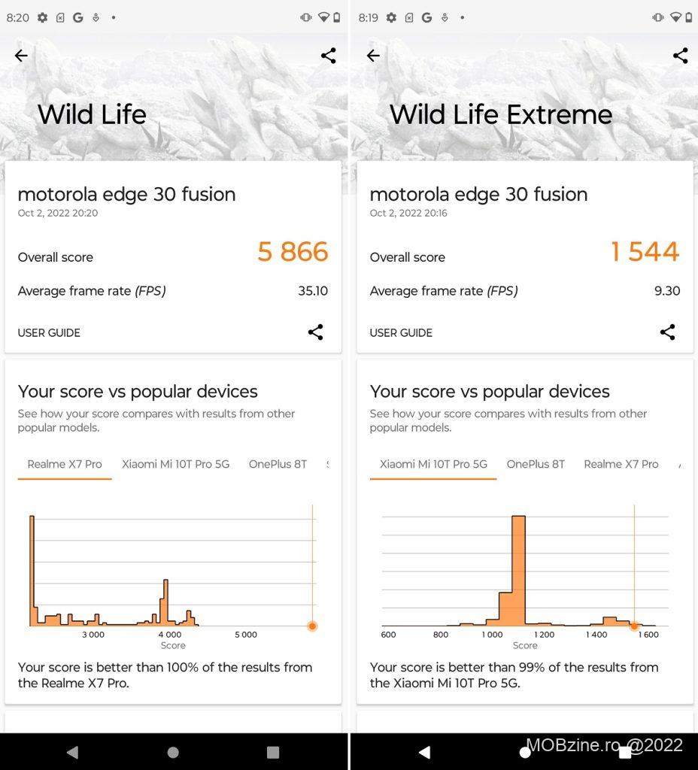
Task: Open USER GUIDE for Wild Life Extreme
Action: 401,332
